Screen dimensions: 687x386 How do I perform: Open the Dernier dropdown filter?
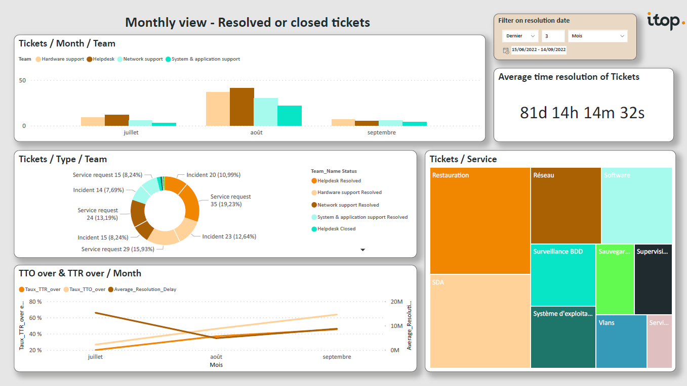point(520,36)
